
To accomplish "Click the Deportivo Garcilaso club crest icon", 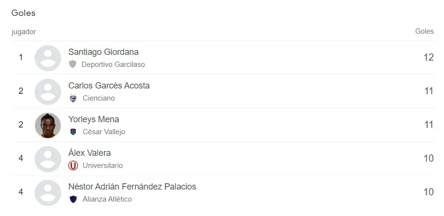I will pos(73,64).
